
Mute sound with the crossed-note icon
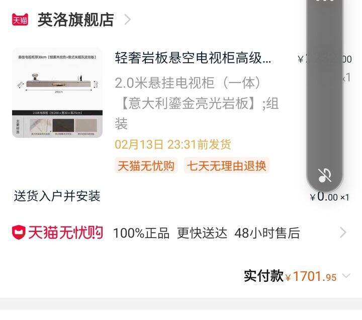coord(325,176)
